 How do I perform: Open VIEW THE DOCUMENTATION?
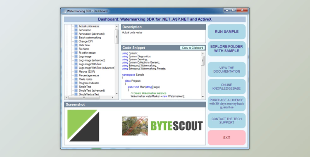[x=227, y=69]
